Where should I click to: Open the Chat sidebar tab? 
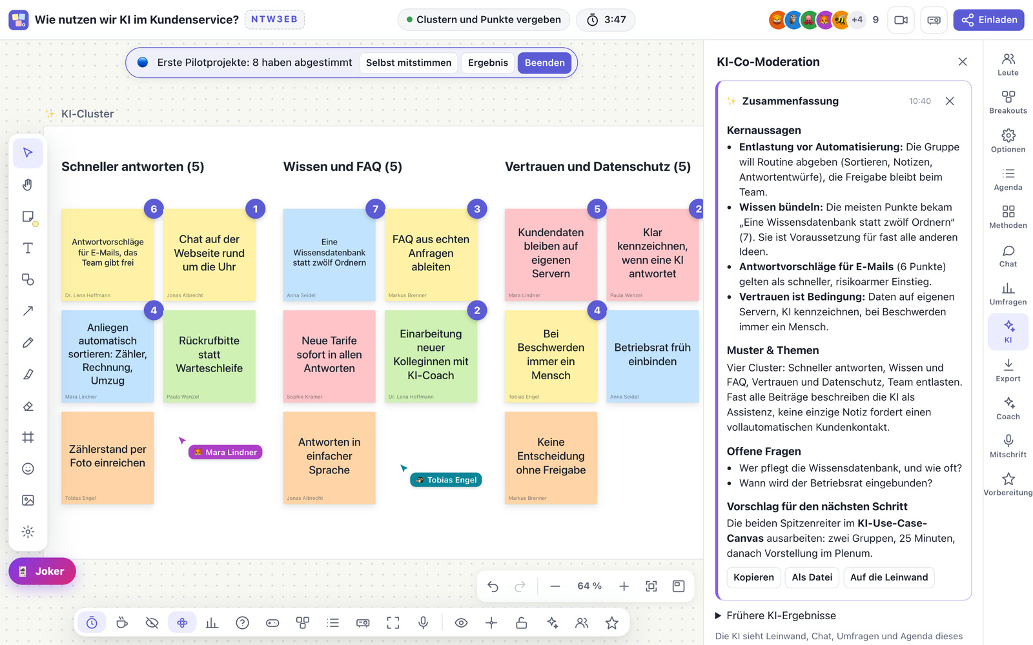(x=1008, y=255)
